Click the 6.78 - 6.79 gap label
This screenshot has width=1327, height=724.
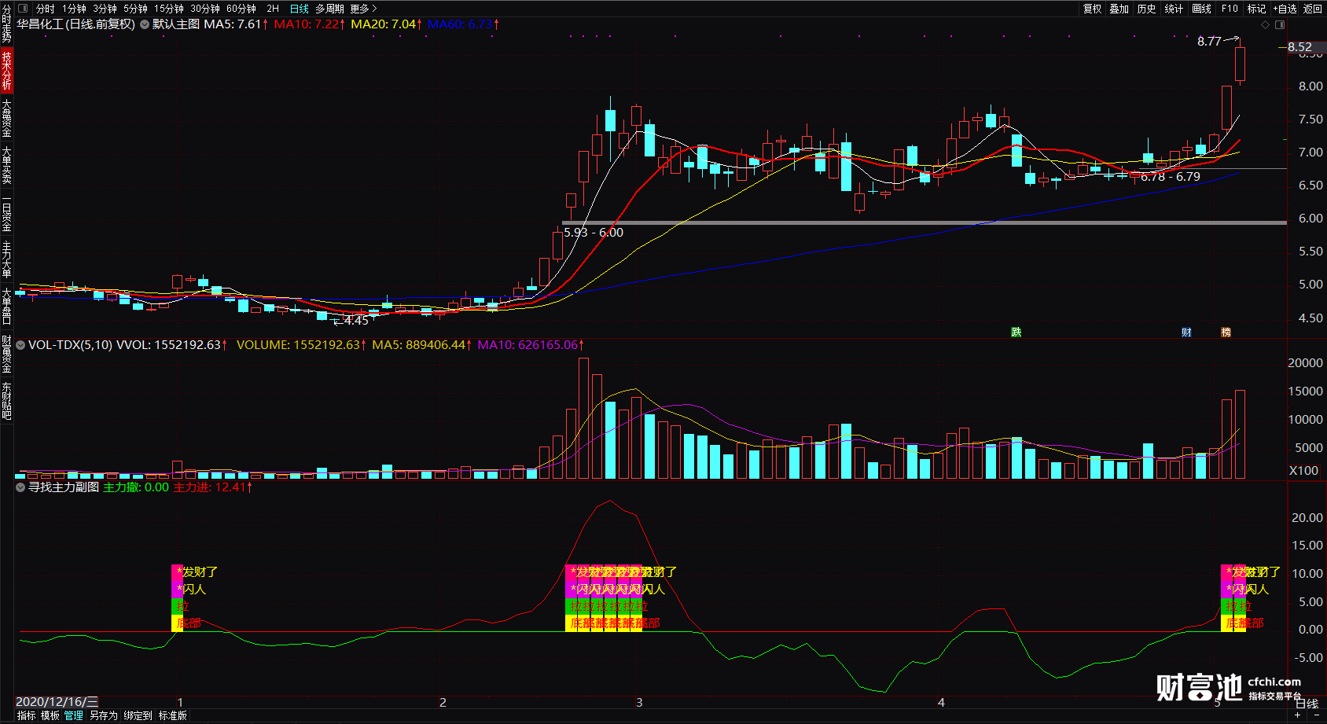(x=1171, y=177)
